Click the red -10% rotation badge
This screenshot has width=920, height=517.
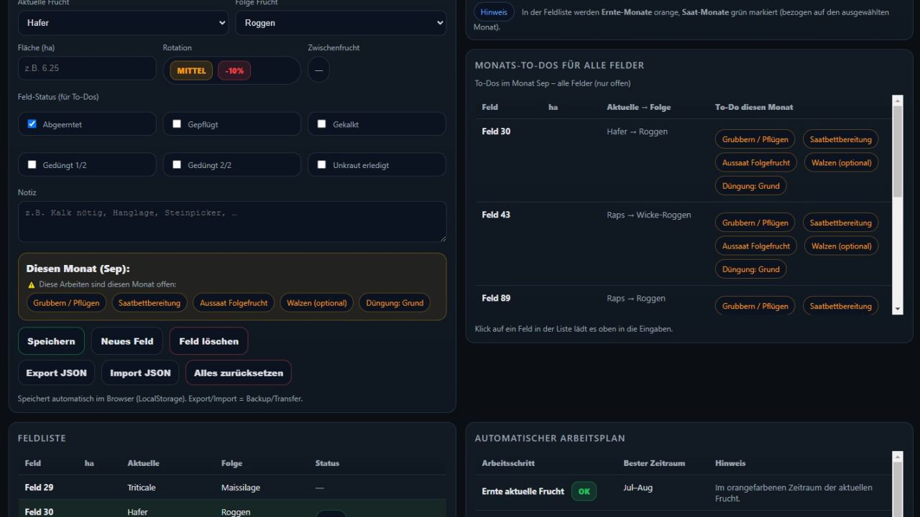(x=234, y=70)
